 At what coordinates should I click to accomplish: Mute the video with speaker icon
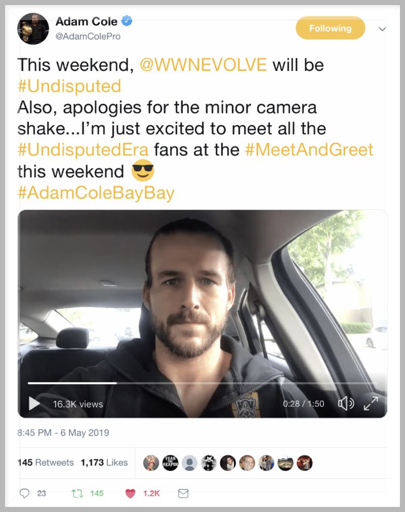[346, 404]
